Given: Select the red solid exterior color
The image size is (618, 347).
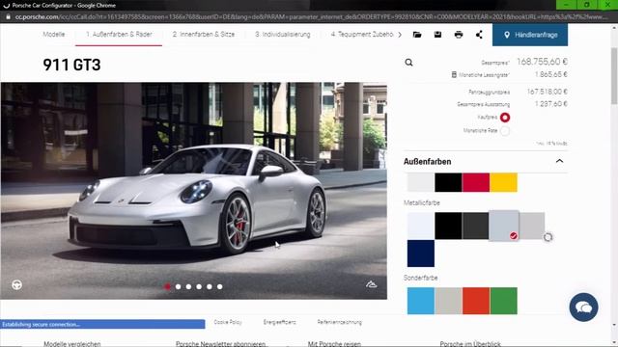Looking at the screenshot, I should pyautogui.click(x=476, y=182).
